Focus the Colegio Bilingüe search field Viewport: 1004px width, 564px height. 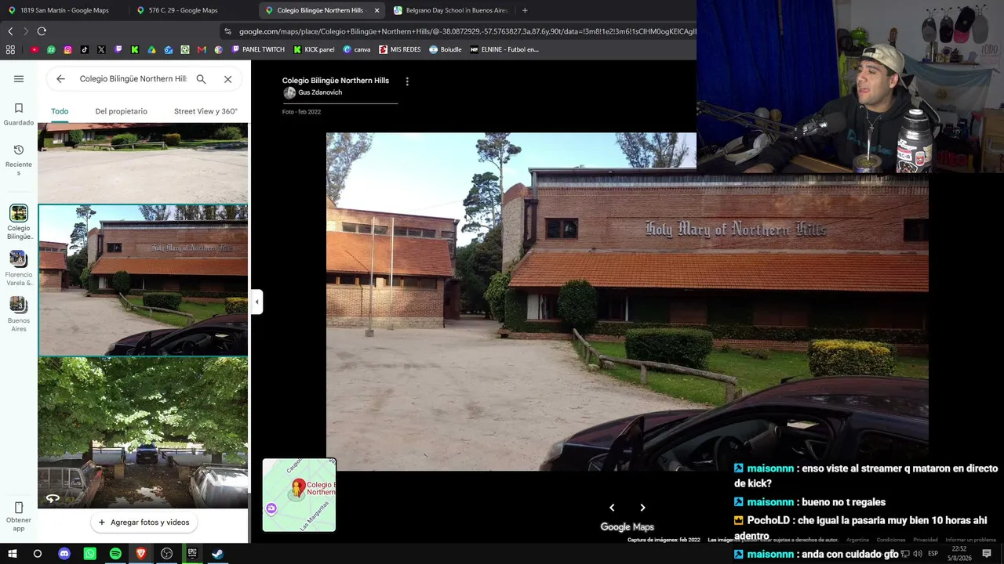point(133,79)
